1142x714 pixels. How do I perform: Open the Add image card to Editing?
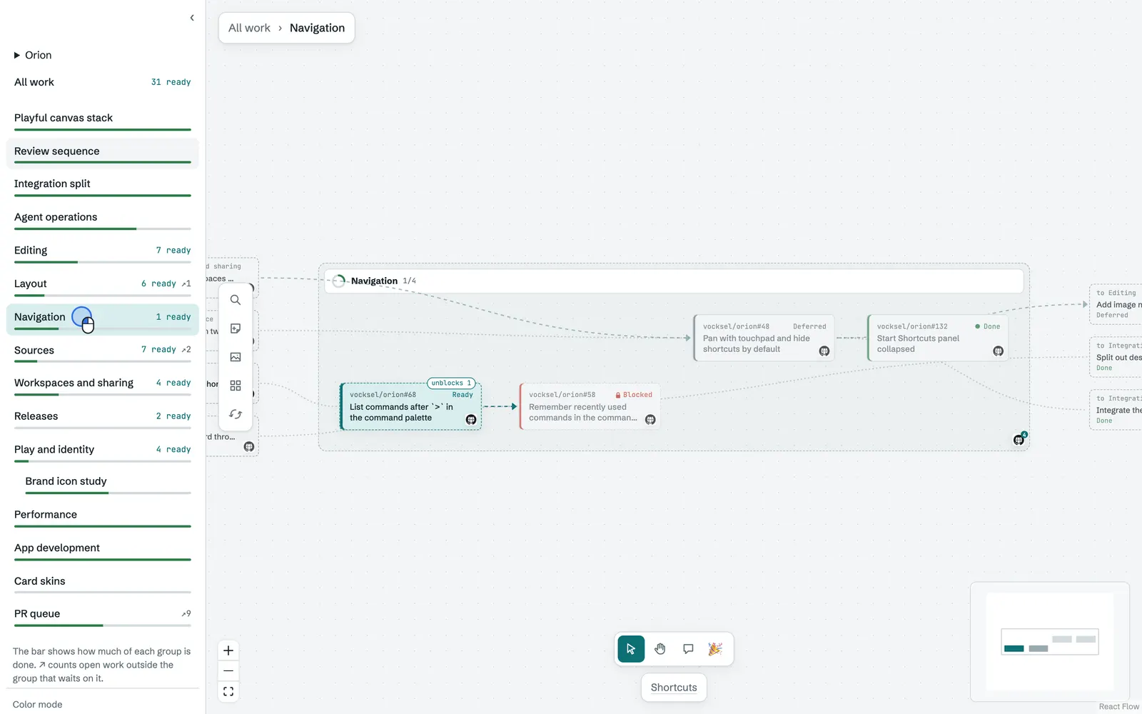click(x=1116, y=304)
